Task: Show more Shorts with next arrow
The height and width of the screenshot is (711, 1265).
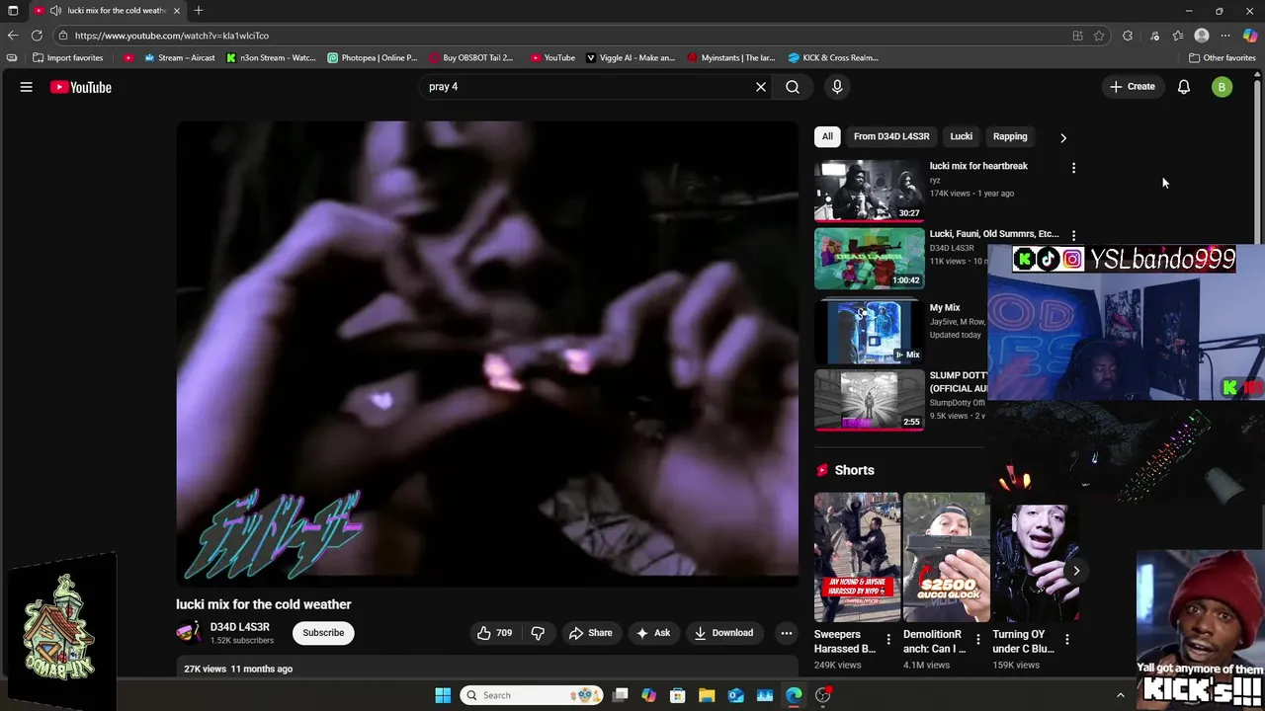Action: click(x=1076, y=571)
